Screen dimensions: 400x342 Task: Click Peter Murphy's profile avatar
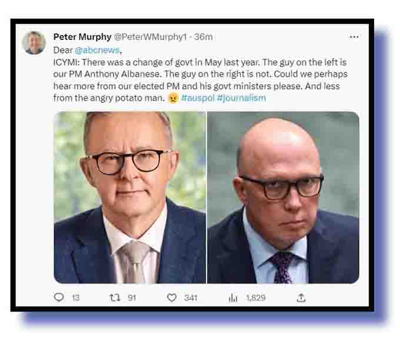[34, 43]
